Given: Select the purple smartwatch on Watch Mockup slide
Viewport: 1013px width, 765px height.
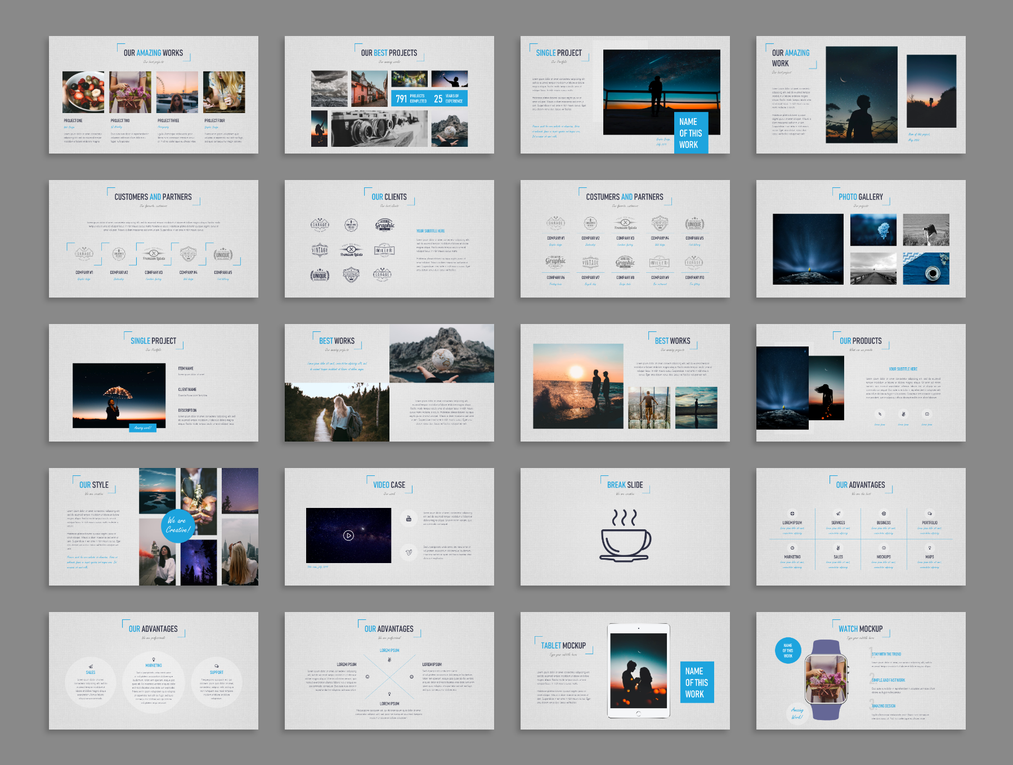Looking at the screenshot, I should point(826,679).
